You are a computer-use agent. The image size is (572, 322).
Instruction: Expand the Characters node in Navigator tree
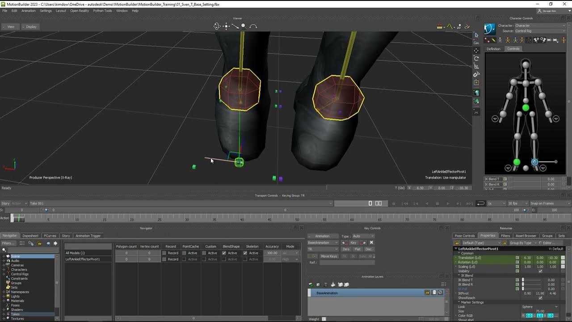(4, 270)
